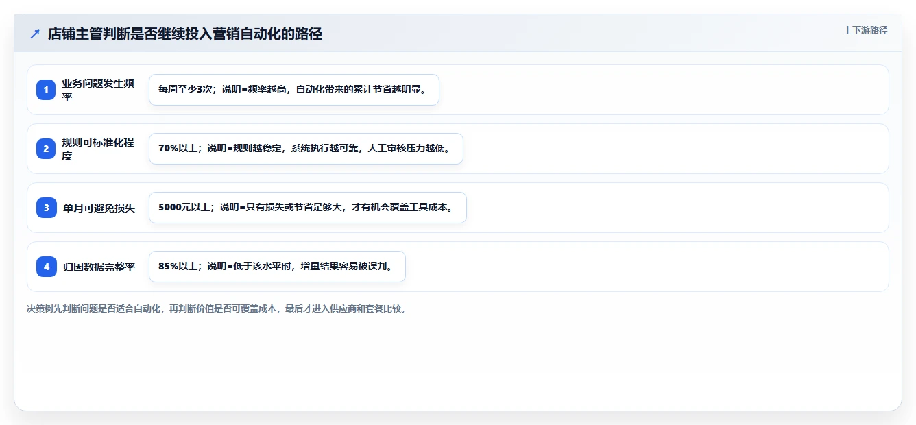Click the 规则可标准化程度 step label

click(98, 149)
